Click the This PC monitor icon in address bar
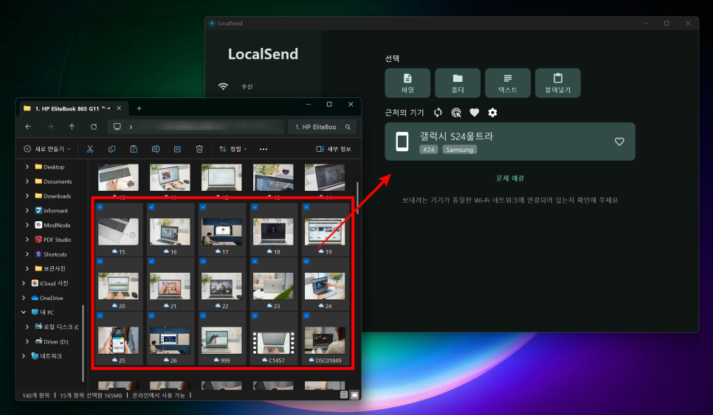713x415 pixels. point(117,127)
